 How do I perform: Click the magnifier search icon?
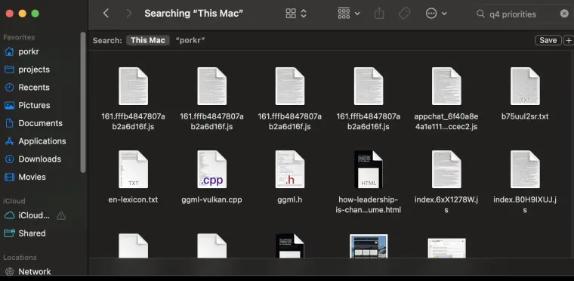(480, 14)
